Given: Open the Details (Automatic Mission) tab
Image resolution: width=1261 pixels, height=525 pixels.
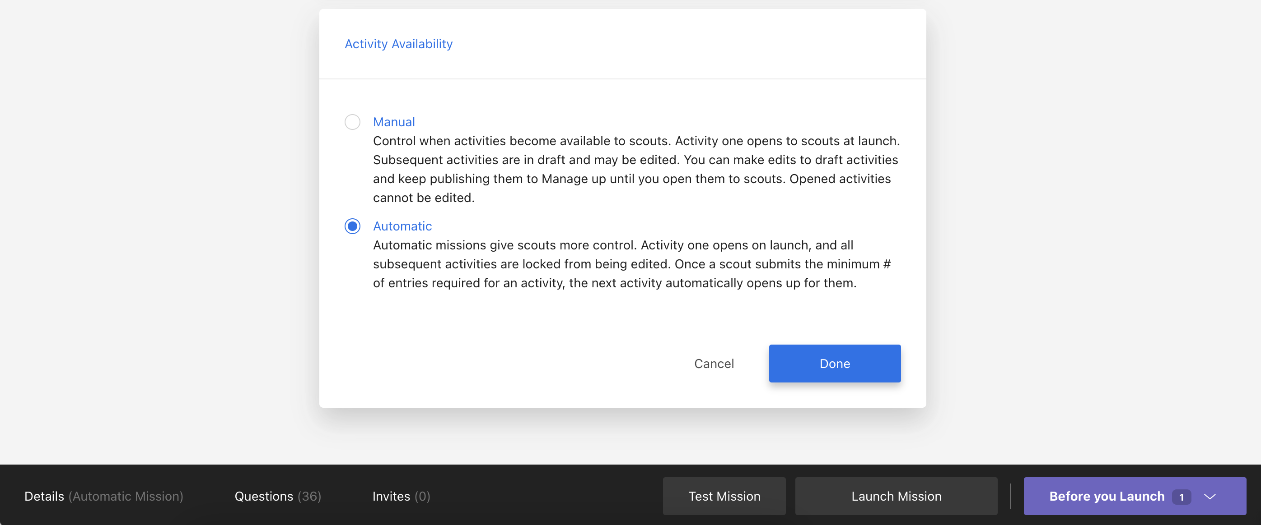Looking at the screenshot, I should [x=104, y=496].
